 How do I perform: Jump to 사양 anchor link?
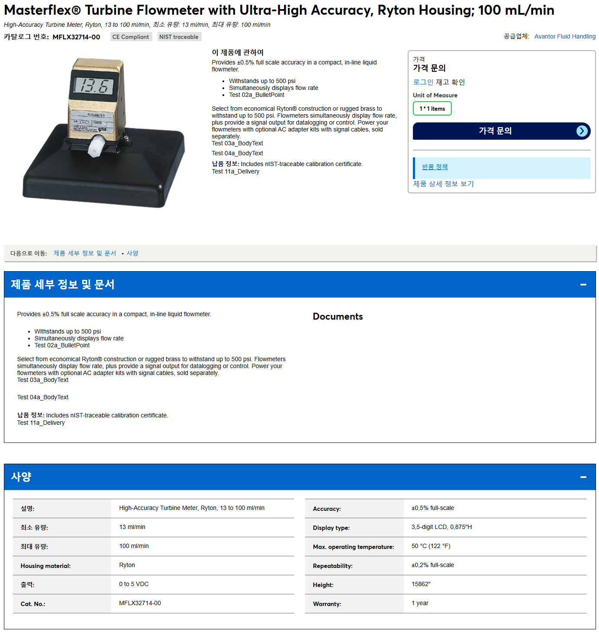coord(132,253)
